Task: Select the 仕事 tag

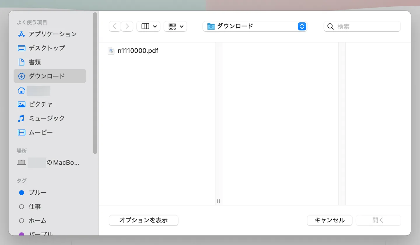Action: pyautogui.click(x=35, y=207)
